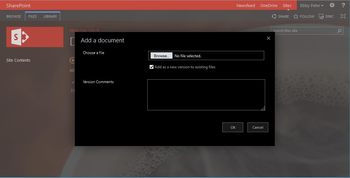Confirm upload with OK button

point(233,127)
